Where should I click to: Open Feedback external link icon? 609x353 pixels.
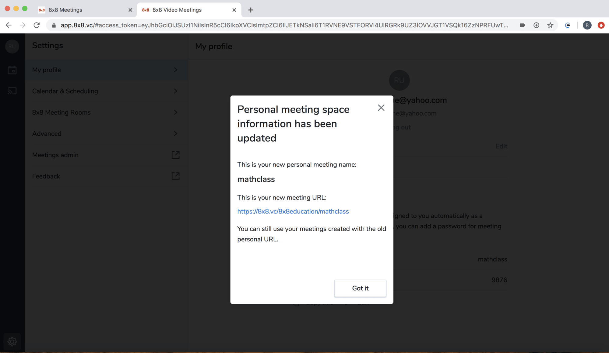point(175,176)
